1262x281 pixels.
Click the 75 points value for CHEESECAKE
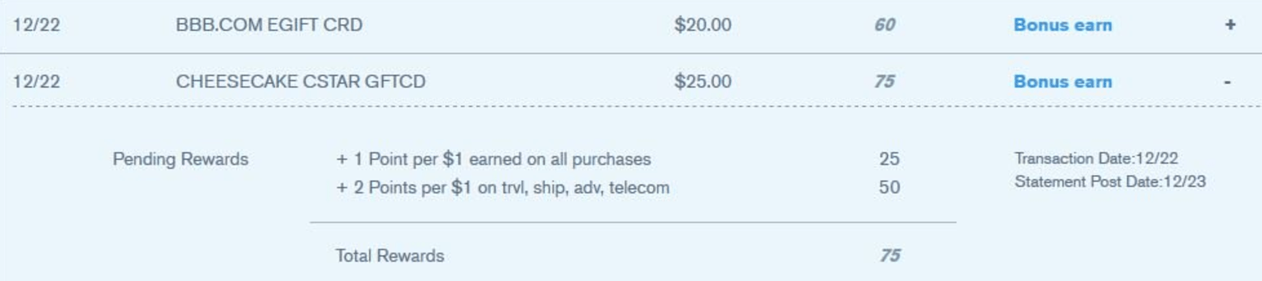(x=885, y=81)
